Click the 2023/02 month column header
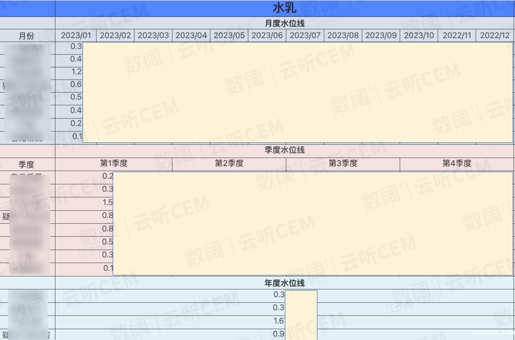 click(115, 35)
